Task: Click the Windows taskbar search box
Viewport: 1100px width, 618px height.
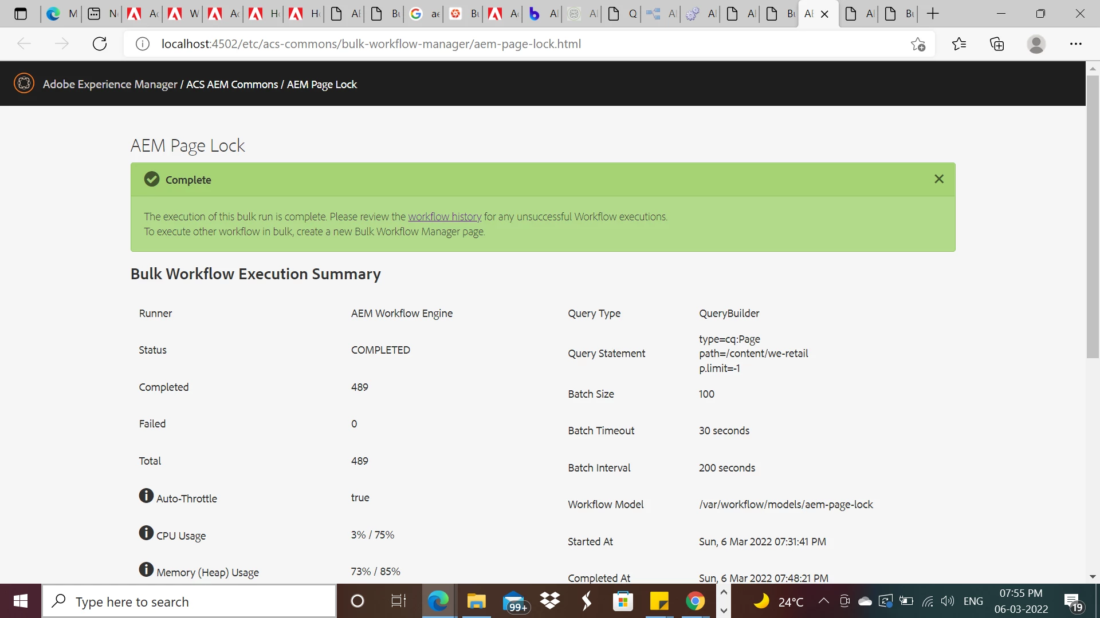Action: [x=189, y=601]
